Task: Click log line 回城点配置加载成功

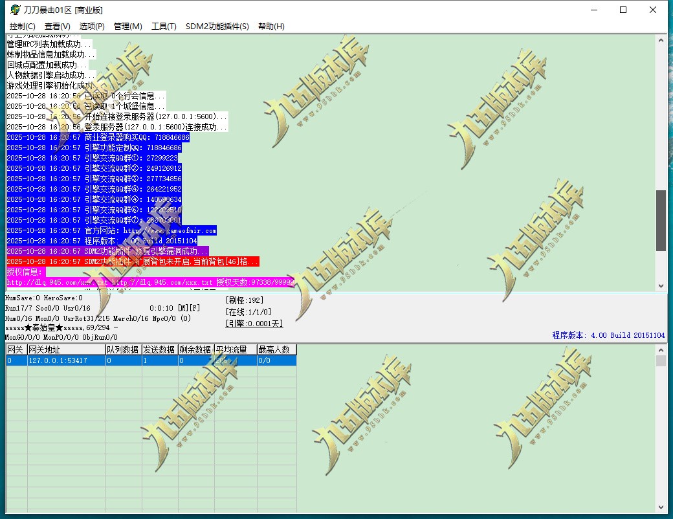Action: tap(47, 65)
